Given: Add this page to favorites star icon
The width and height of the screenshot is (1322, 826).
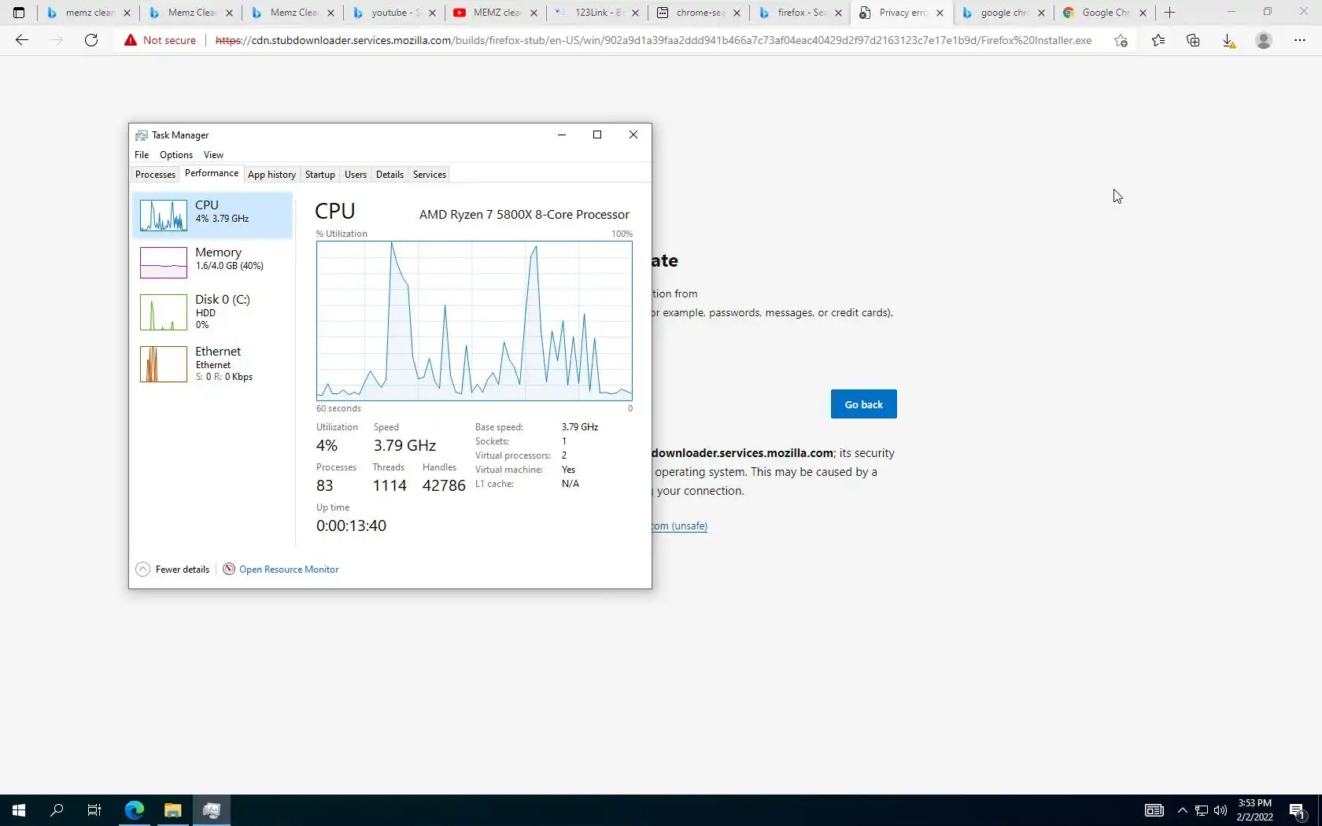Looking at the screenshot, I should (x=1121, y=40).
